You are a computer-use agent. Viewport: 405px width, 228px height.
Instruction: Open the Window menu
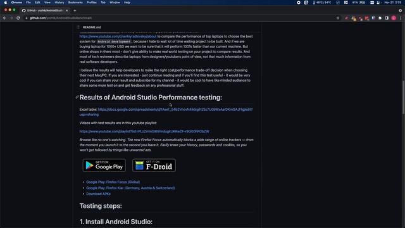(115, 3)
